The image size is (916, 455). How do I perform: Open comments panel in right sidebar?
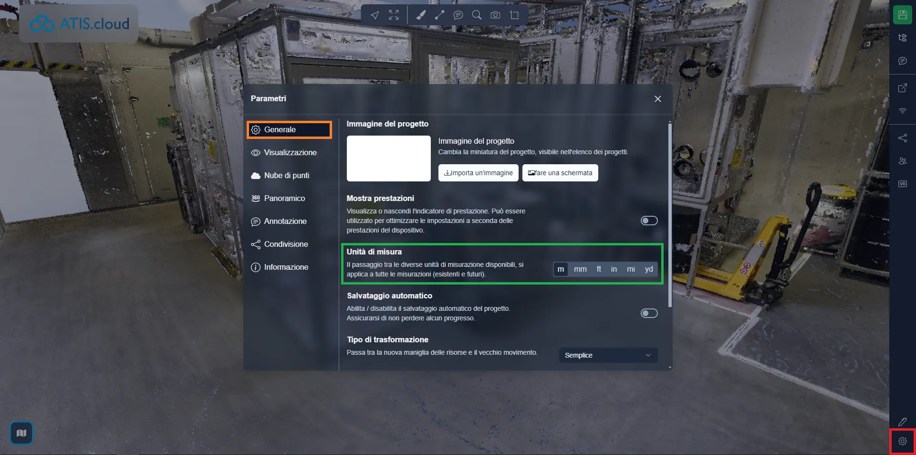[x=902, y=61]
